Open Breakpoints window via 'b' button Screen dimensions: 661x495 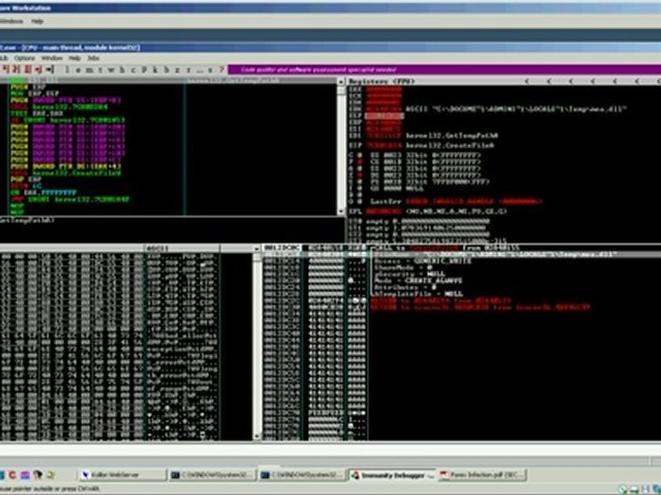click(167, 70)
